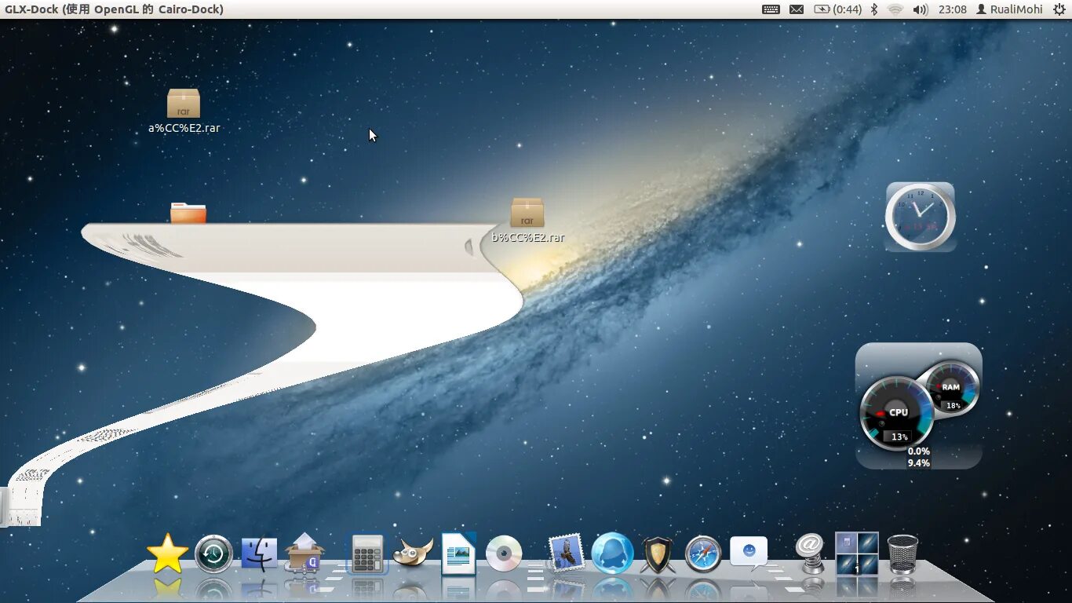Open the battery indicator showing 0:44
1072x603 pixels.
(837, 9)
